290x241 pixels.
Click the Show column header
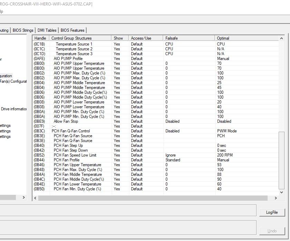pos(120,38)
